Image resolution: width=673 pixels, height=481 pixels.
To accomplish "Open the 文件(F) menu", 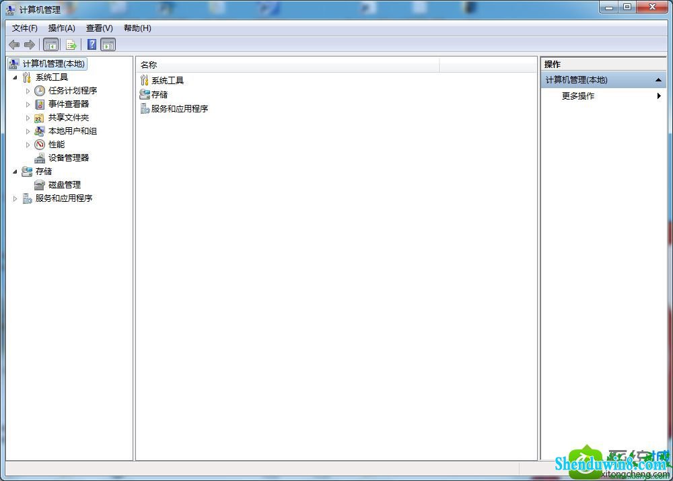I will point(24,28).
